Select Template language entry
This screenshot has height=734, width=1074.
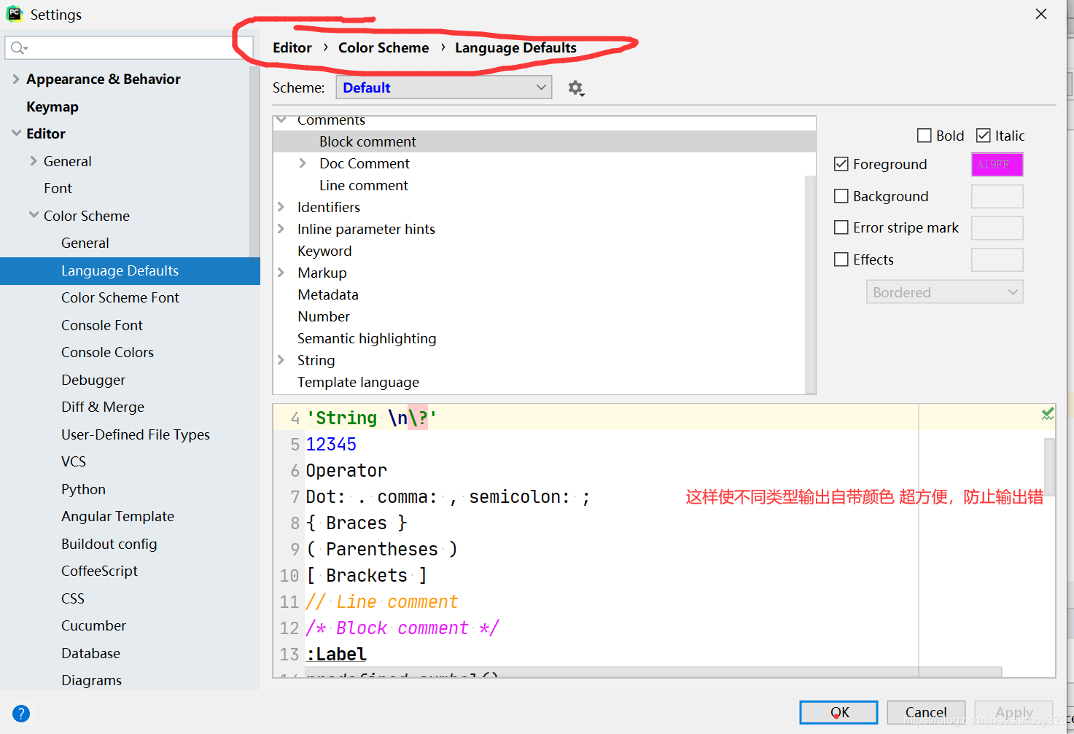click(358, 382)
